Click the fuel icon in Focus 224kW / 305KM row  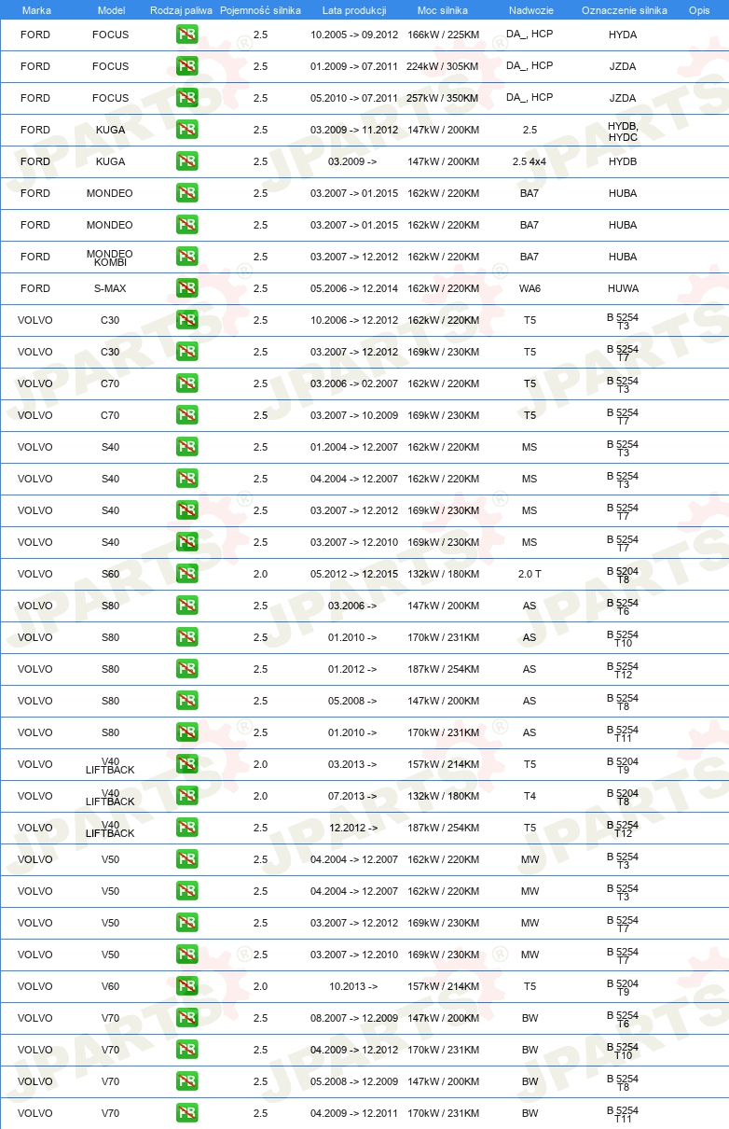tap(187, 66)
